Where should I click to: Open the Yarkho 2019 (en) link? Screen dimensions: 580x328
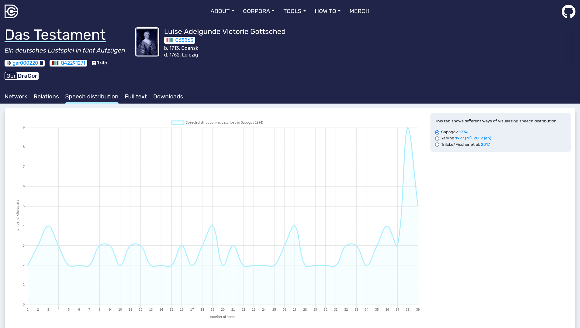482,138
